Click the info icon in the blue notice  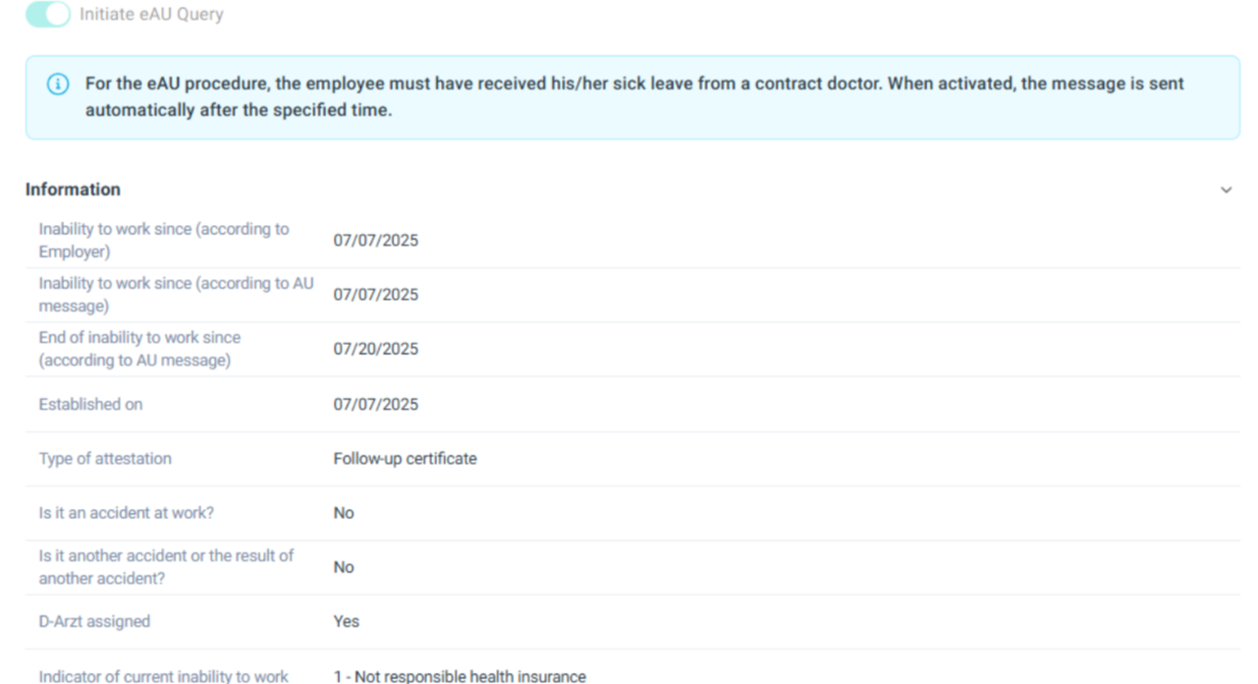click(58, 85)
